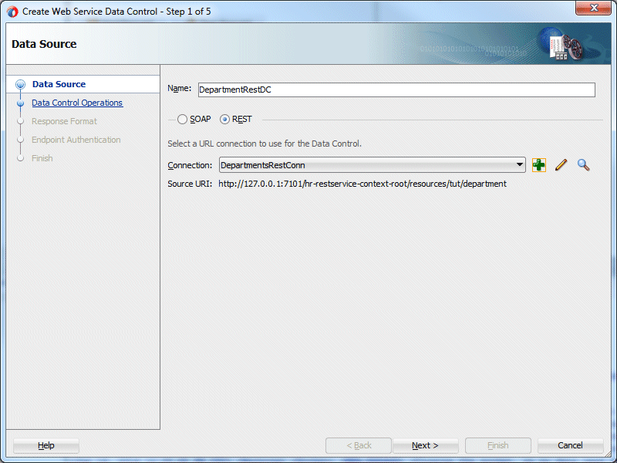Click the 'Select a URL connection' instruction text

265,144
